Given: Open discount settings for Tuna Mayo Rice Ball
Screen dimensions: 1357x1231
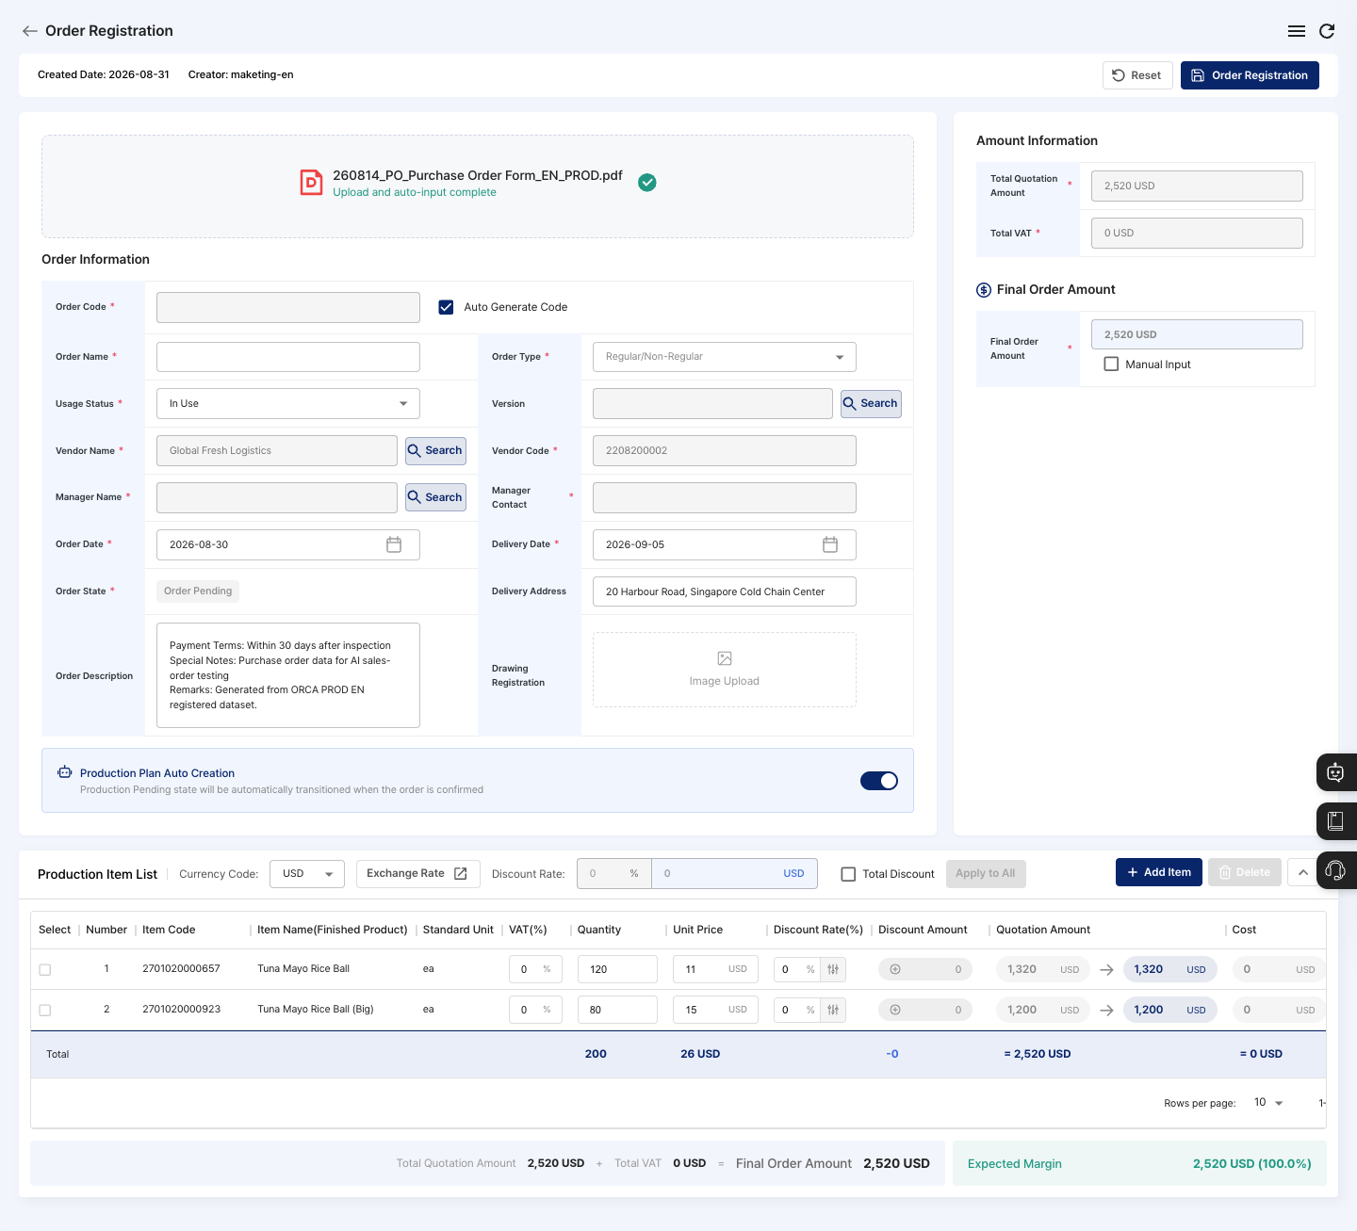Looking at the screenshot, I should pos(833,969).
